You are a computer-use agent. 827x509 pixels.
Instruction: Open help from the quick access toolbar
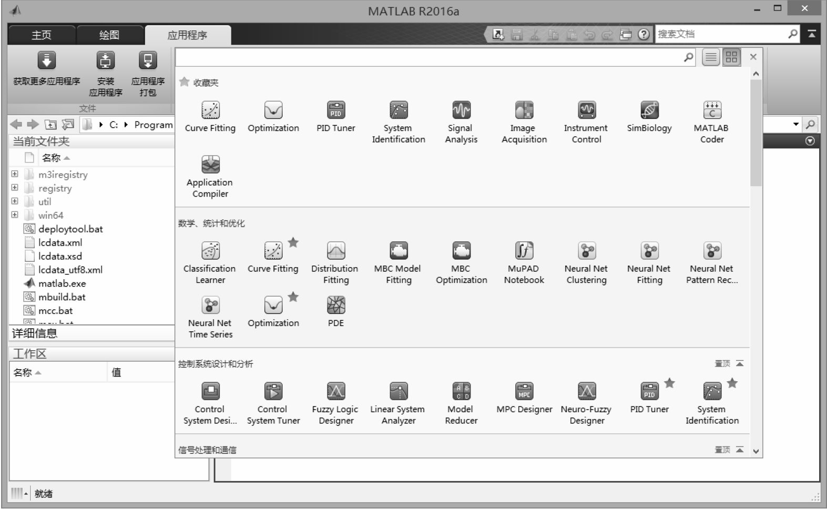[644, 34]
